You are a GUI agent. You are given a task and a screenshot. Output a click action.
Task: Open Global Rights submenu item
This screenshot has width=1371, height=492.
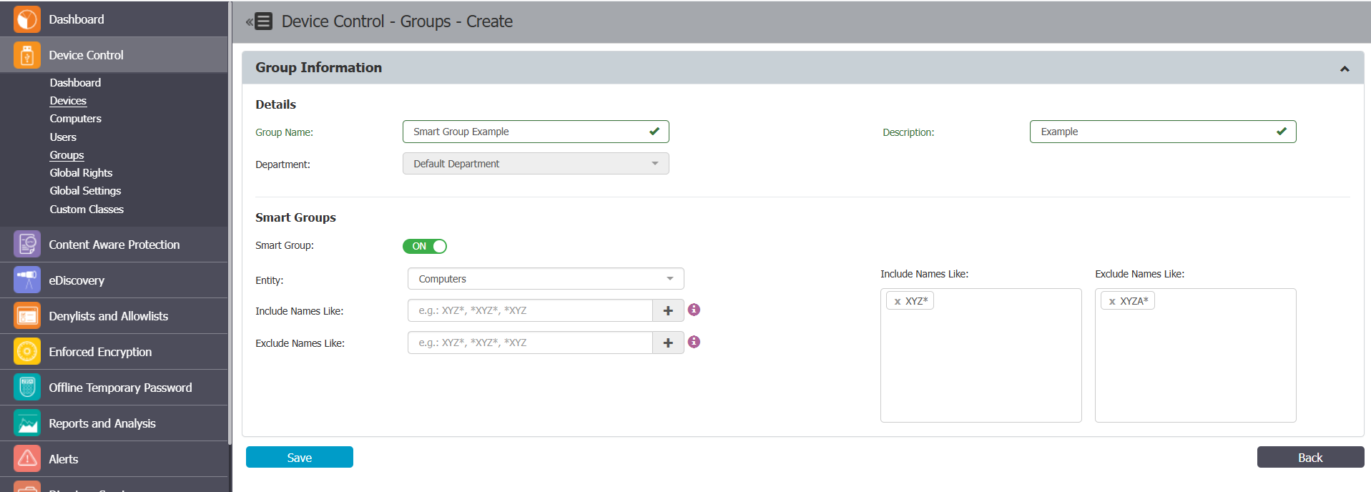[x=81, y=173]
